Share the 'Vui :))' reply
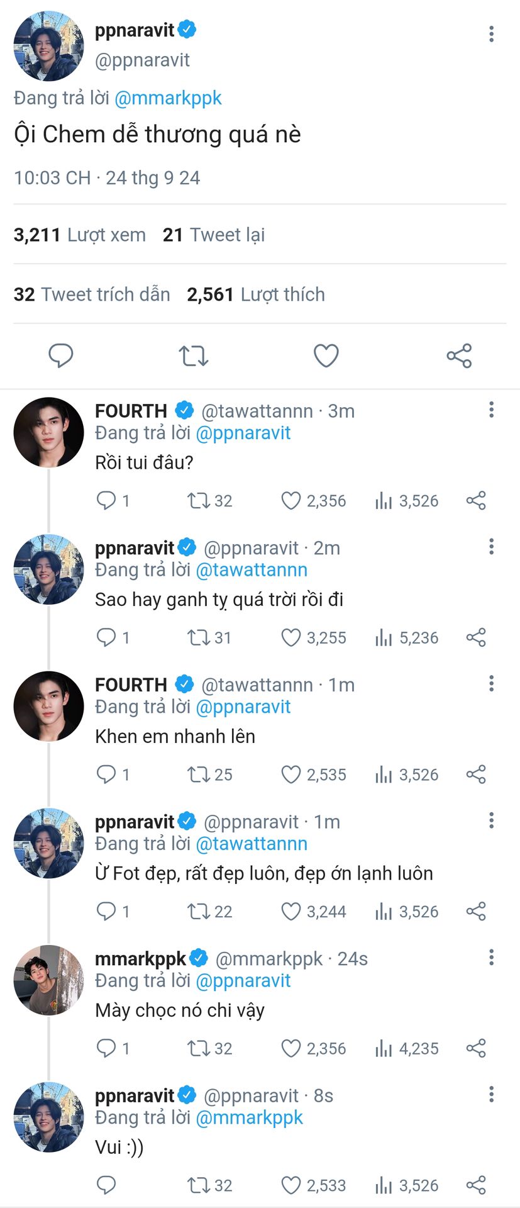Image resolution: width=520 pixels, height=1208 pixels. point(476,1185)
